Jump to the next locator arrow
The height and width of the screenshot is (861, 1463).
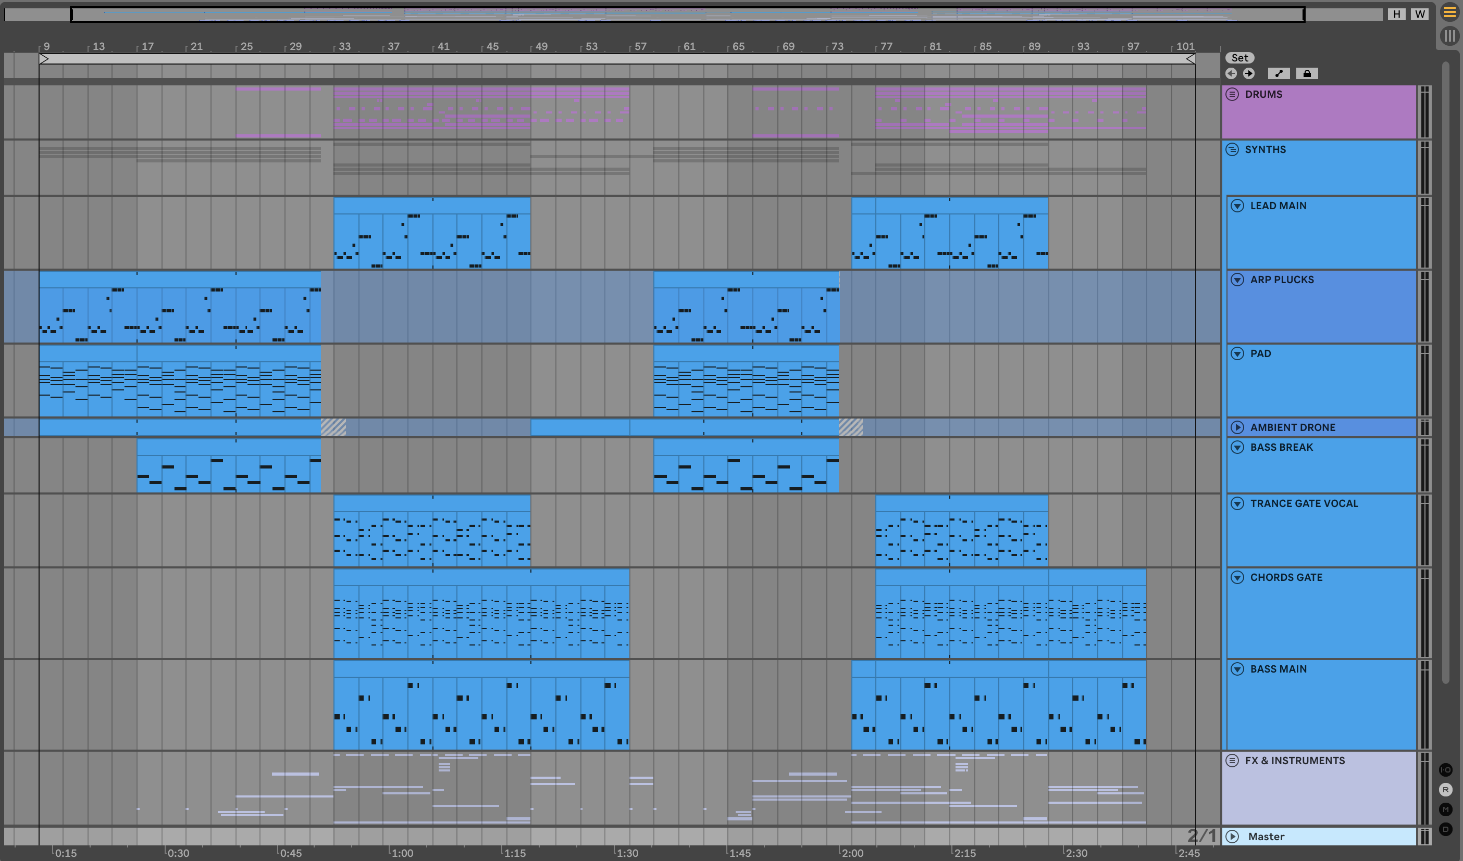[x=1249, y=73]
